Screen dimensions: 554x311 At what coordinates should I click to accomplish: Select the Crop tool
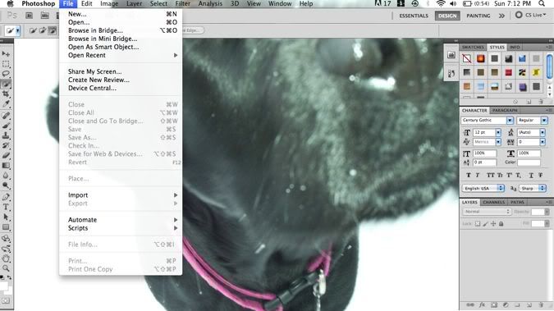tap(6, 94)
